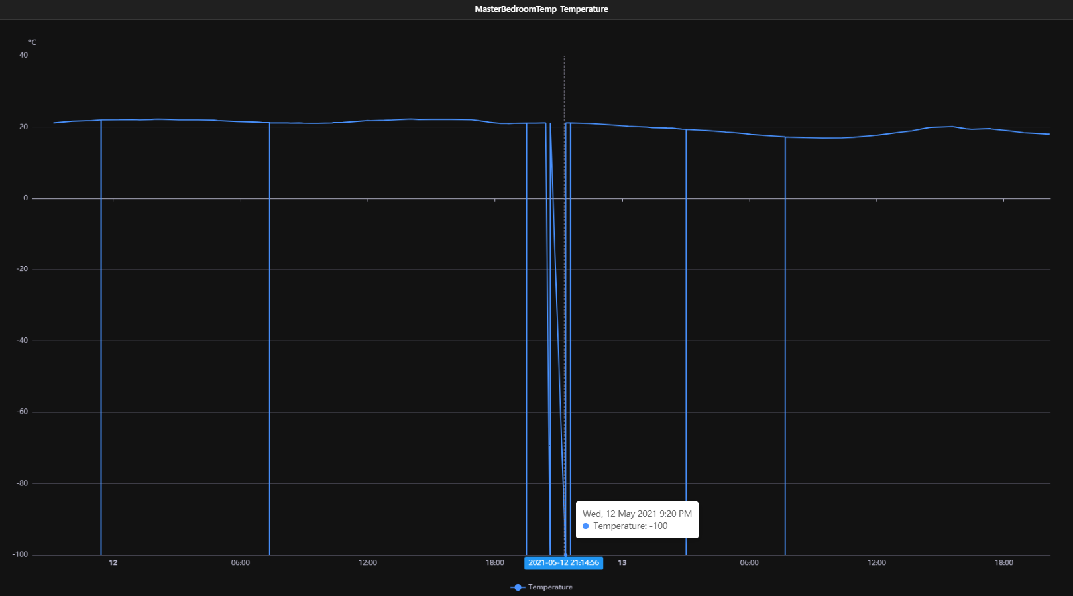Click the -60 label on the y-axis
The width and height of the screenshot is (1073, 596).
pos(22,412)
